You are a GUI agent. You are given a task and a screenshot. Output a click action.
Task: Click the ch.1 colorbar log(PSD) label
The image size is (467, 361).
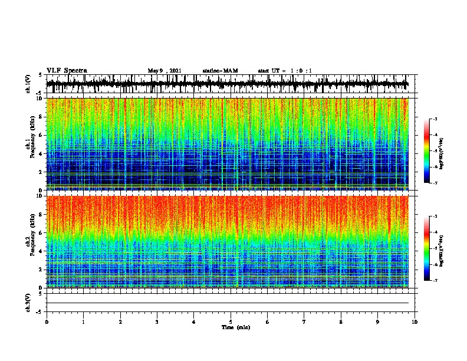pyautogui.click(x=441, y=153)
